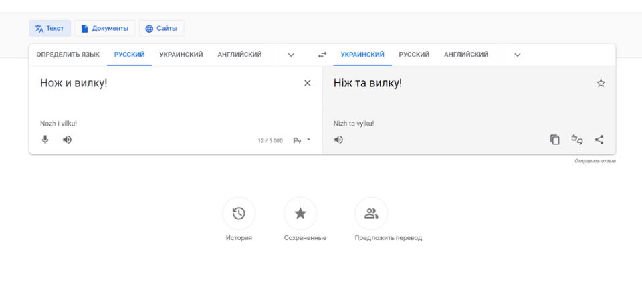Listen to the Russian source text
Image resolution: width=642 pixels, height=290 pixels.
[x=67, y=140]
